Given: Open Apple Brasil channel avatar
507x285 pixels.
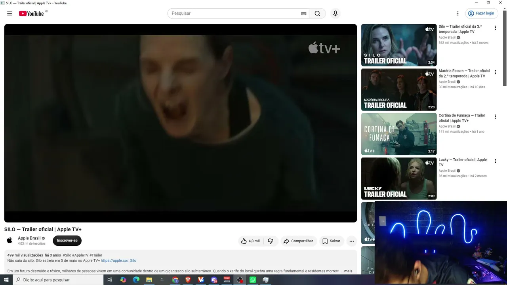Looking at the screenshot, I should (x=10, y=240).
